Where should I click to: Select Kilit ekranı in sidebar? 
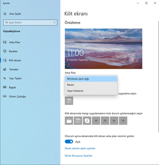(x=15, y=60)
